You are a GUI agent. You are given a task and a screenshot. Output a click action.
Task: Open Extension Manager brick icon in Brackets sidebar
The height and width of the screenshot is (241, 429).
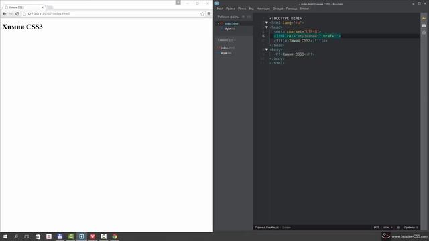(x=424, y=25)
